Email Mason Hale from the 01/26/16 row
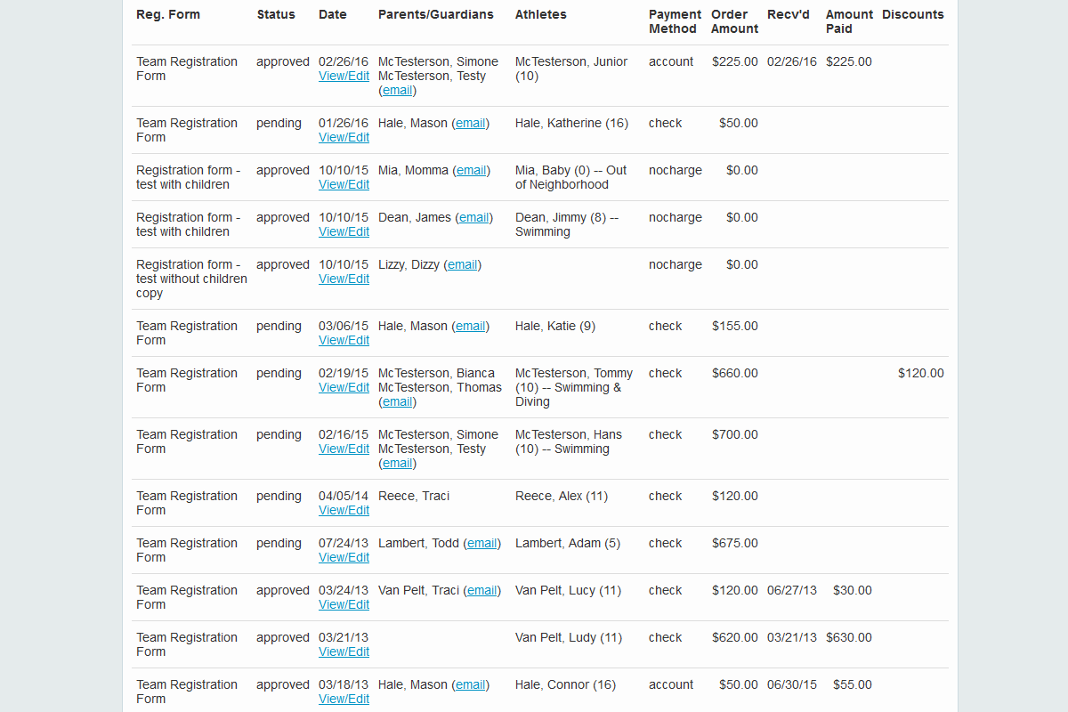The height and width of the screenshot is (712, 1068). 470,124
